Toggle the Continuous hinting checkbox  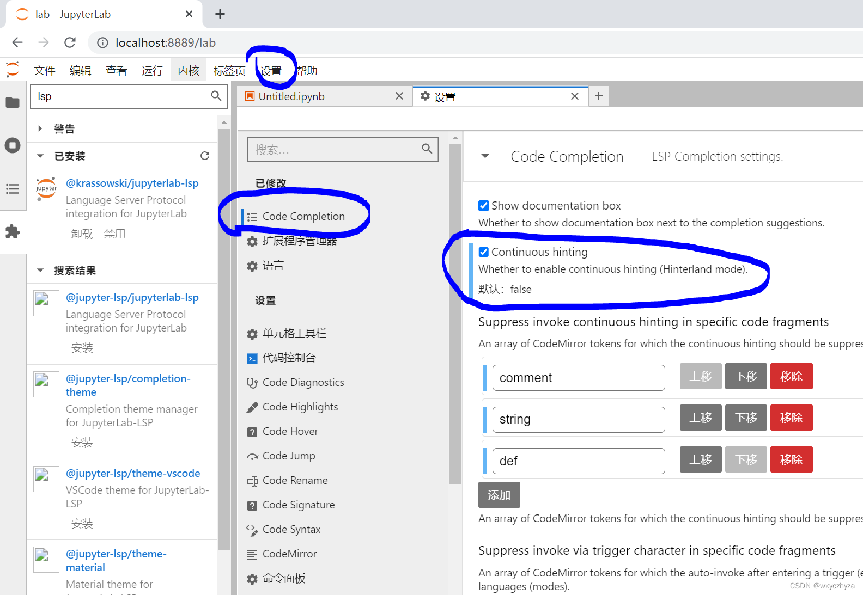click(483, 252)
